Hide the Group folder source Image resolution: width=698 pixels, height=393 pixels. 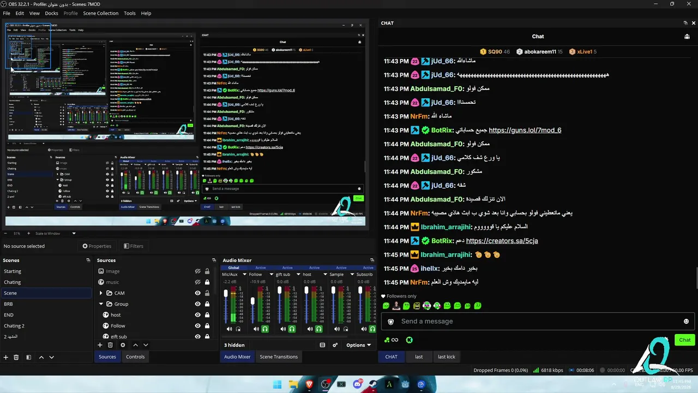click(198, 304)
